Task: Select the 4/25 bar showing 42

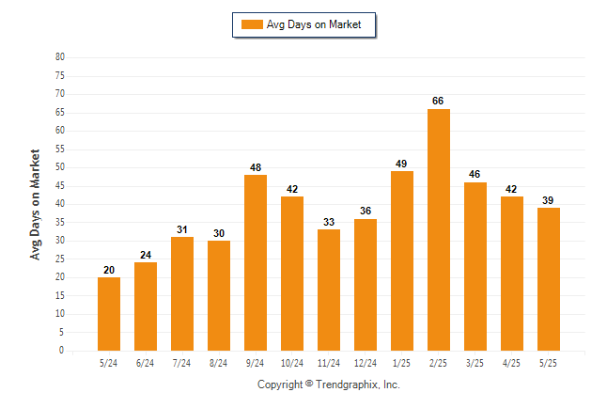Action: [x=512, y=274]
